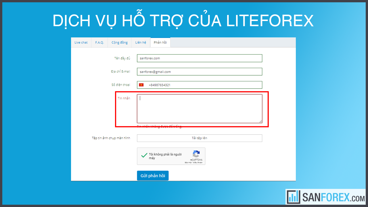Open the Cộng đồng tab
Viewport: 368px width, 207px height.
pos(120,43)
